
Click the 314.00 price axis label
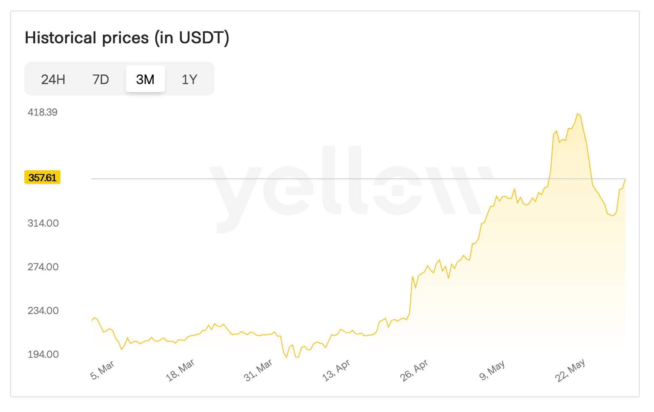42,223
